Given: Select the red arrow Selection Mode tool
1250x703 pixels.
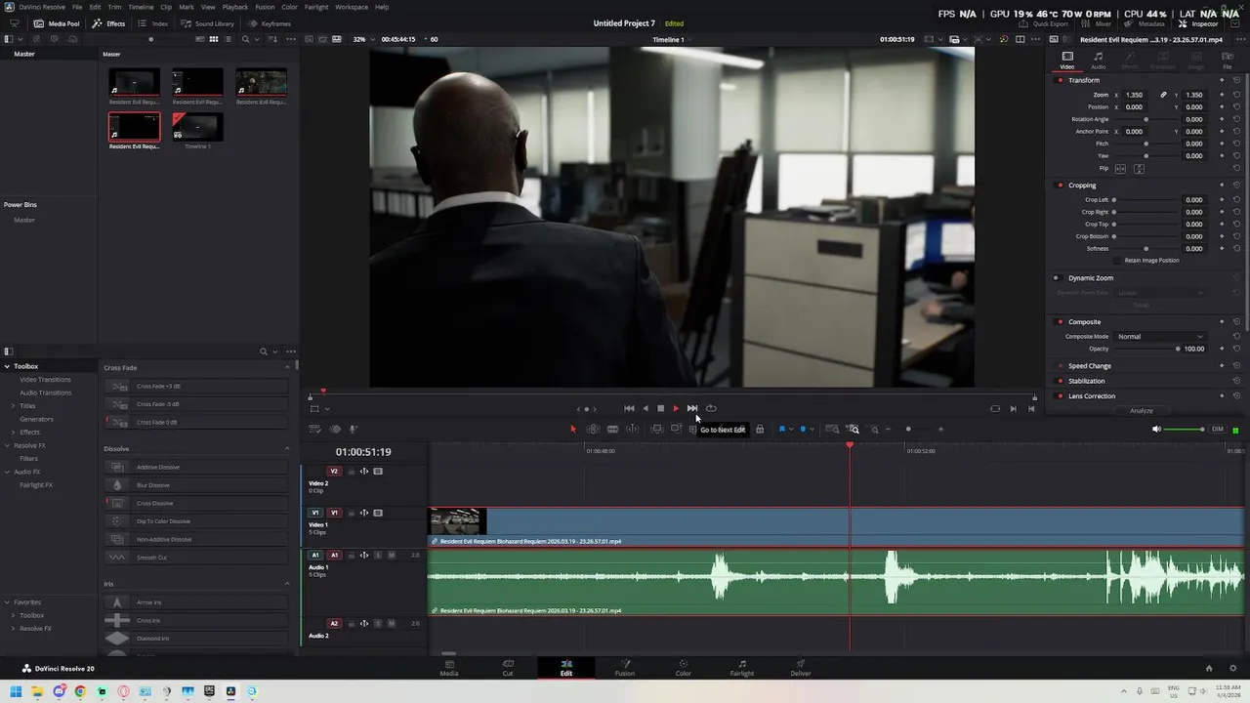Looking at the screenshot, I should tap(573, 429).
